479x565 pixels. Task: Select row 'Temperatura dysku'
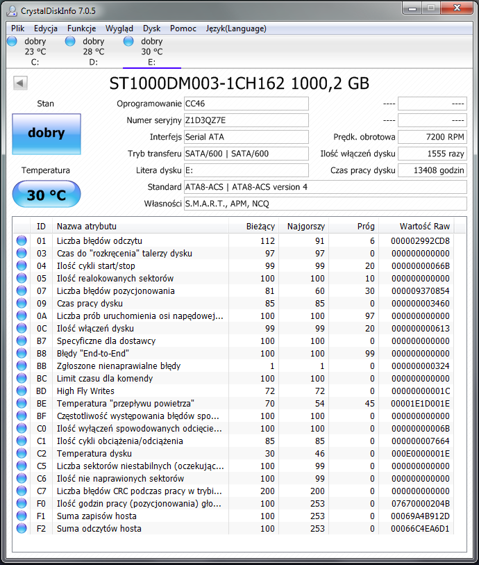[233, 454]
